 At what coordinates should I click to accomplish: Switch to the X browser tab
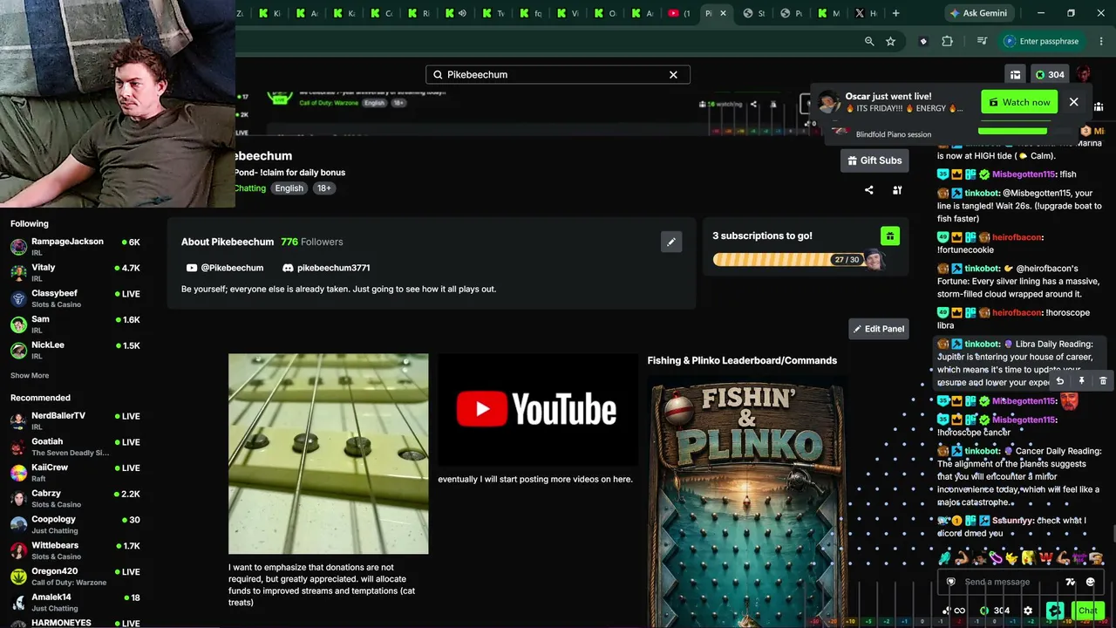(866, 13)
